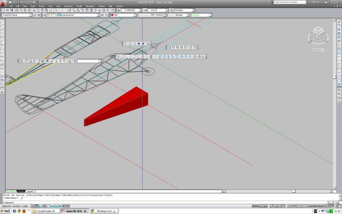Viewport: 342px width, 214px height.
Task: Select the 3D Hidden visual style icon
Action: [x=135, y=44]
